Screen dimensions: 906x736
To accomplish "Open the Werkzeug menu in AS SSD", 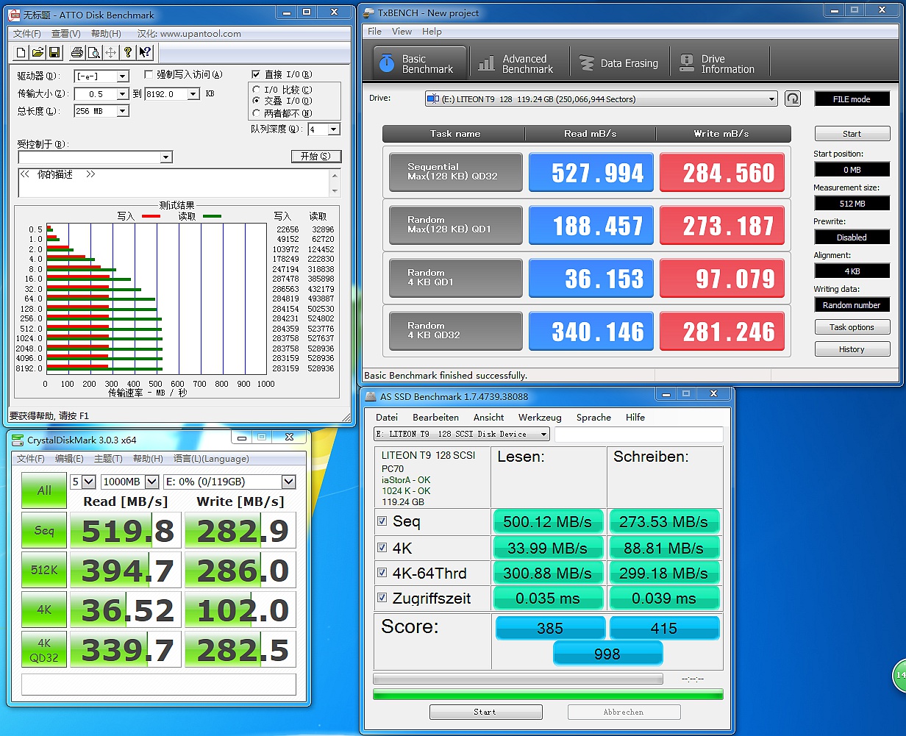I will pos(539,417).
